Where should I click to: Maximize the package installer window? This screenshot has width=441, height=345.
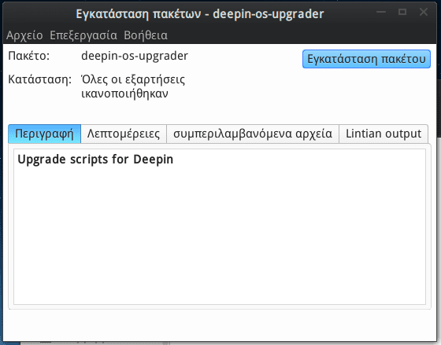tap(402, 12)
